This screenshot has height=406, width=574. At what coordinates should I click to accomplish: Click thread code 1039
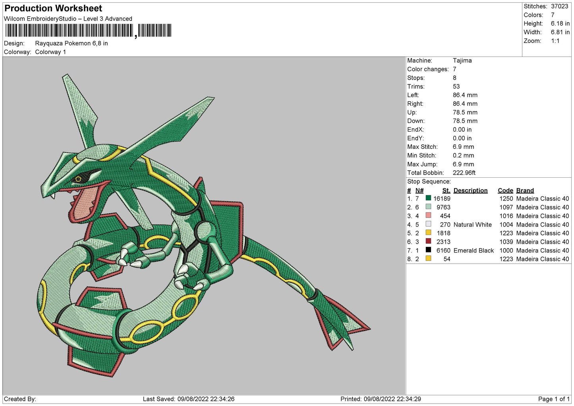(506, 242)
